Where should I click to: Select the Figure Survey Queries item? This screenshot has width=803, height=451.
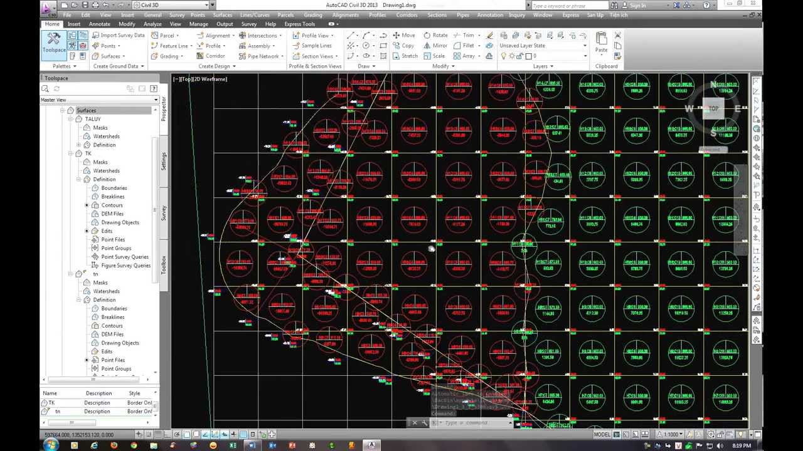click(125, 266)
